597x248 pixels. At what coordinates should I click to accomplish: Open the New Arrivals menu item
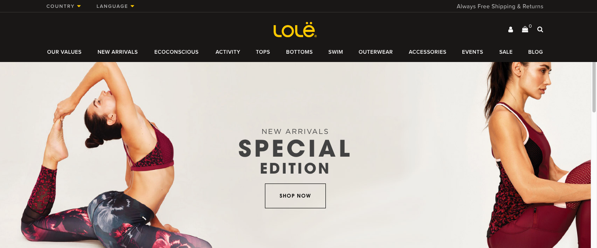(118, 52)
